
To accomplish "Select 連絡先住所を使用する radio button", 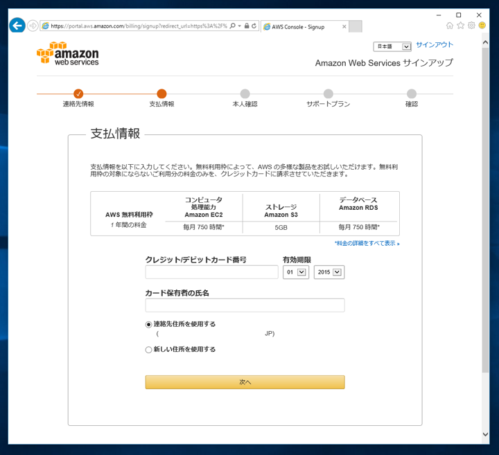I will [148, 325].
